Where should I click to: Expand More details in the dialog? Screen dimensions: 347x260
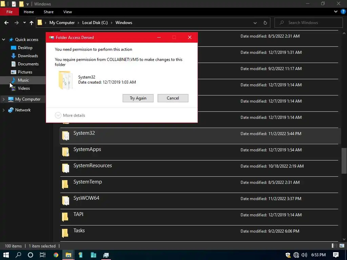70,115
